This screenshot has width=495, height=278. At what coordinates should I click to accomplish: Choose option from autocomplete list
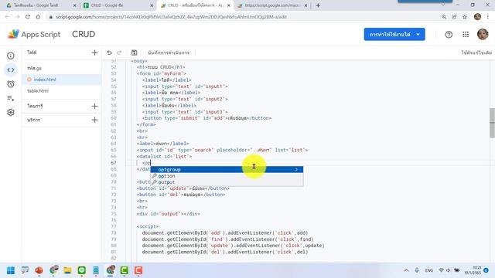pos(227,176)
